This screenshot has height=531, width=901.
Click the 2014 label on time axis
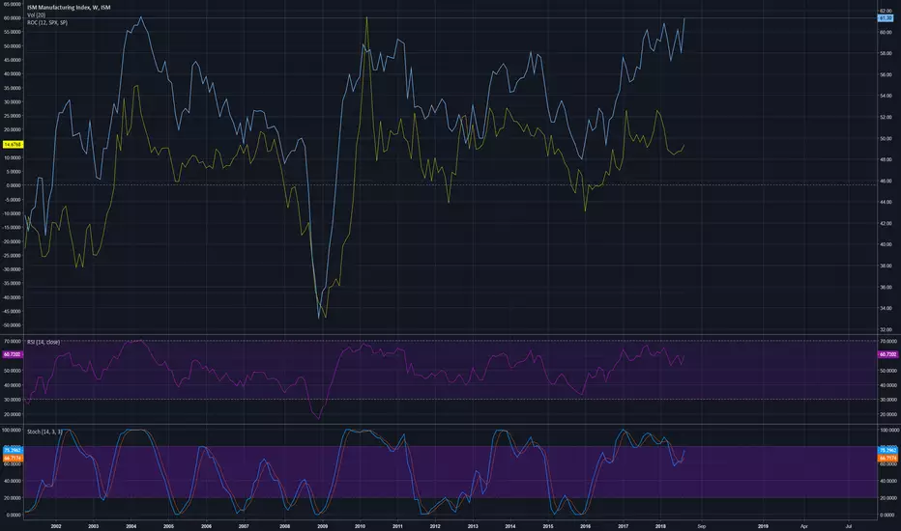coord(510,526)
